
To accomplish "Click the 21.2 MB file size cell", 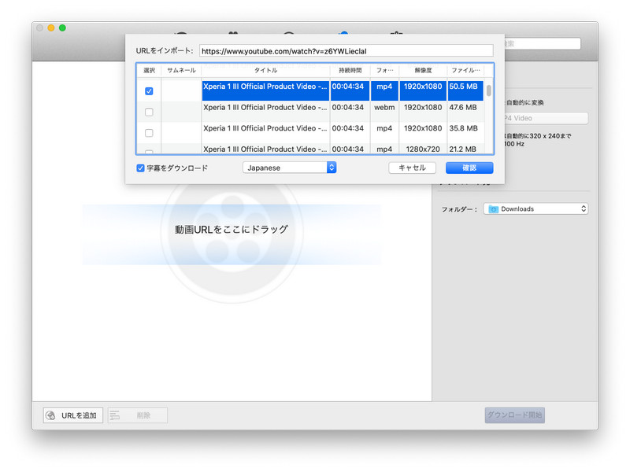I will click(465, 149).
